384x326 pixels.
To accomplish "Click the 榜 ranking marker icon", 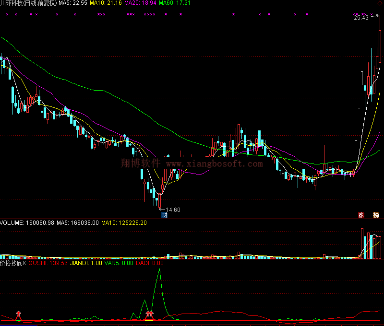I will click(x=376, y=215).
